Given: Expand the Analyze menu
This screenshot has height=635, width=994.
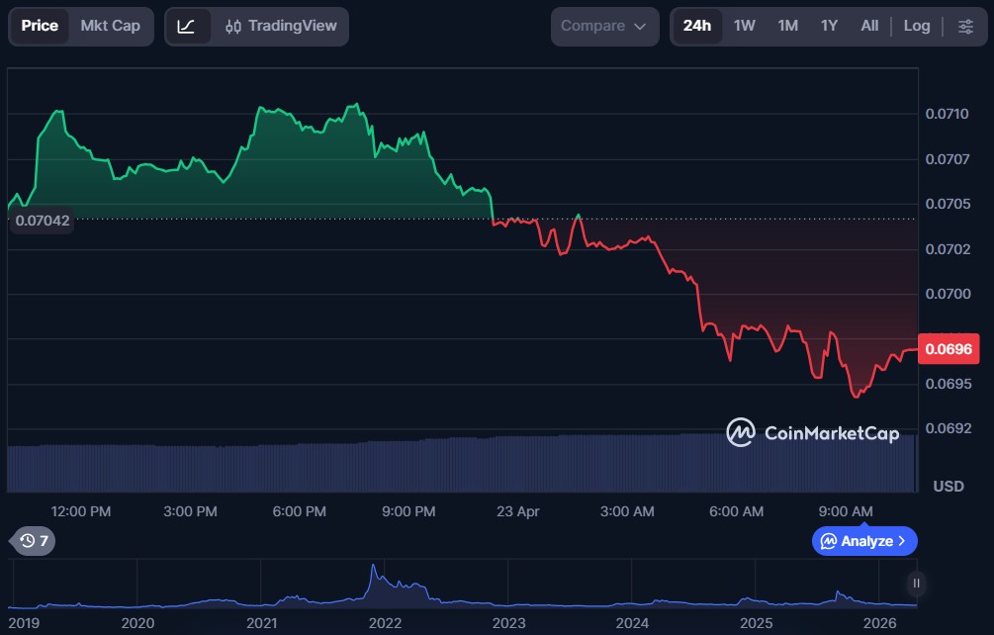Looking at the screenshot, I should 864,541.
